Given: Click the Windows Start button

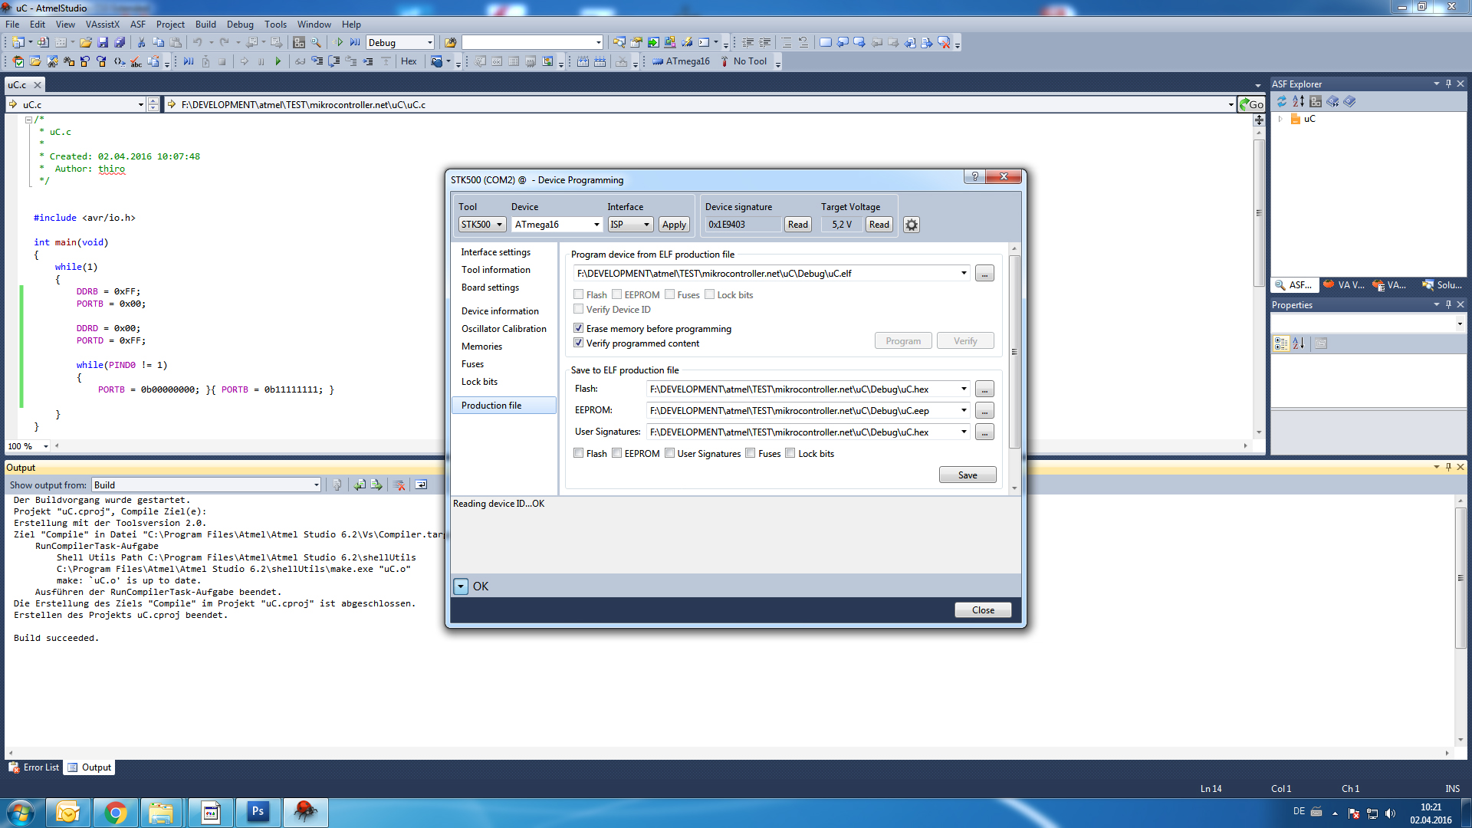Looking at the screenshot, I should click(x=21, y=813).
